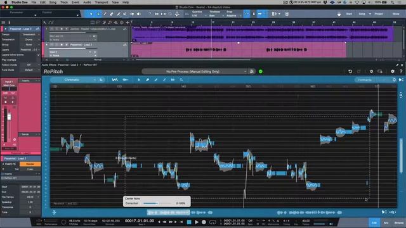Open RePitch settings gear
The width and height of the screenshot is (406, 228).
(393, 72)
